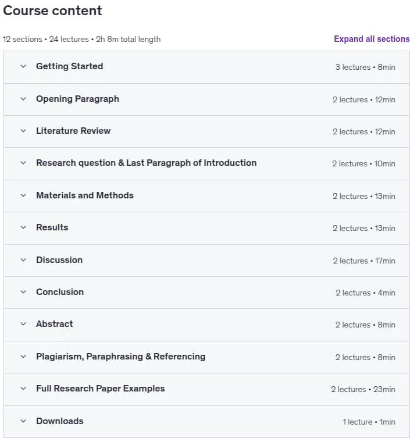The height and width of the screenshot is (438, 410).
Task: Open the Research question & Last Paragraph chevron
Action: tap(23, 163)
